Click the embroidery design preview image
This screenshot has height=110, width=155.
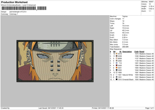[x=55, y=61]
